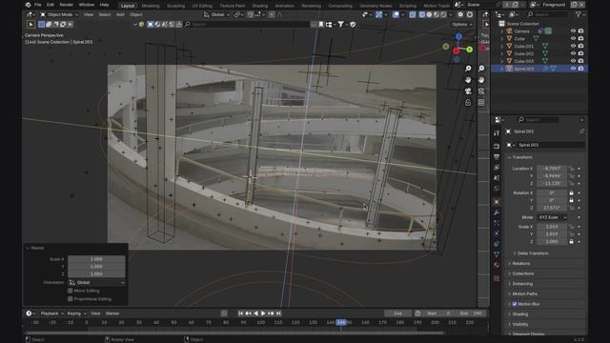Open the Modifiers wrench properties tab

(497, 212)
